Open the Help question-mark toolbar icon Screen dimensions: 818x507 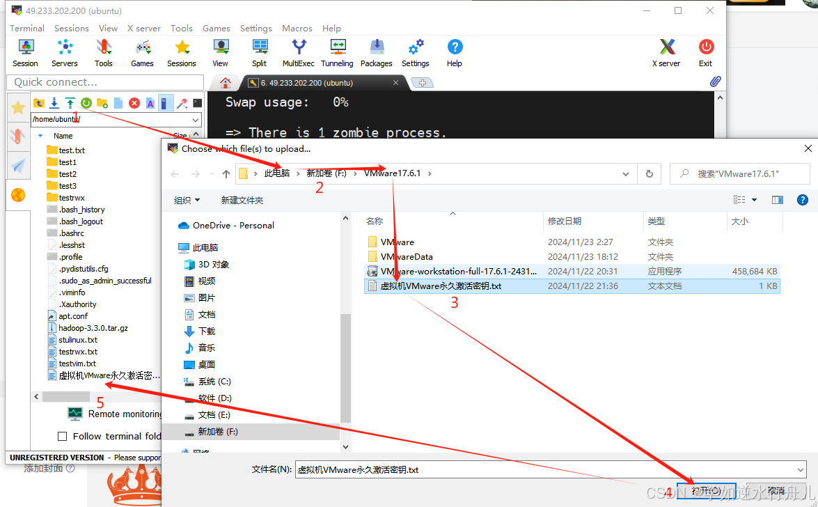tap(455, 53)
